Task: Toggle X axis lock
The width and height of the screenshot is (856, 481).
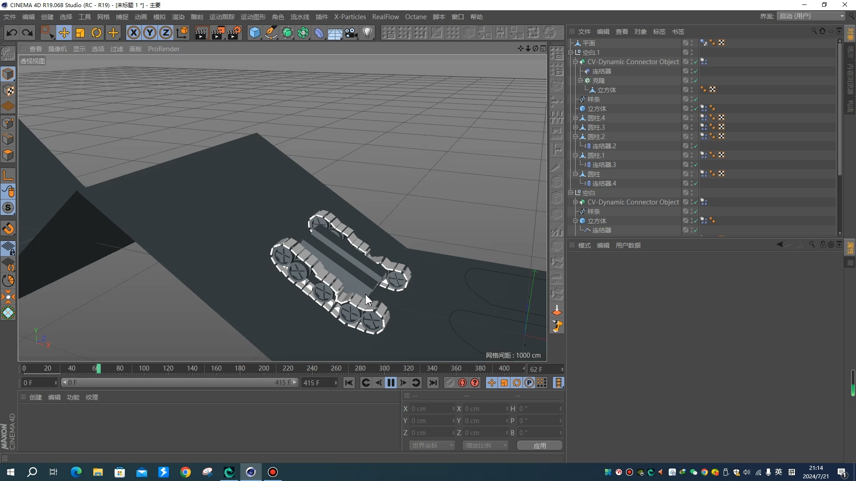Action: coord(133,33)
